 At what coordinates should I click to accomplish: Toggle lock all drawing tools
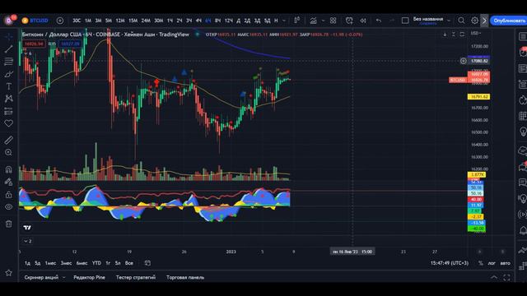9,194
